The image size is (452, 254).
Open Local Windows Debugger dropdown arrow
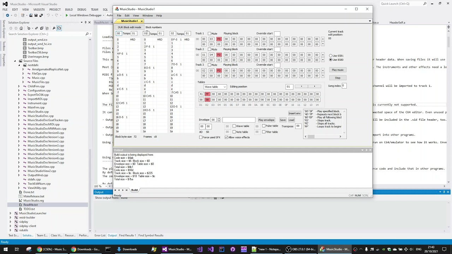(x=103, y=15)
